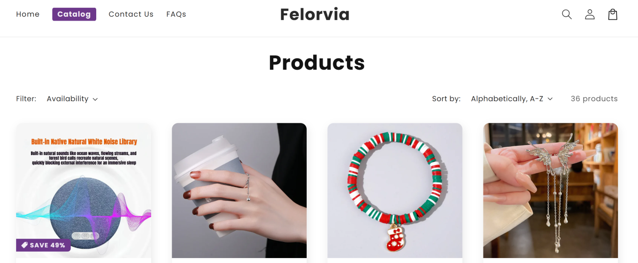Open the search magnifier icon
The image size is (638, 263).
tap(567, 14)
